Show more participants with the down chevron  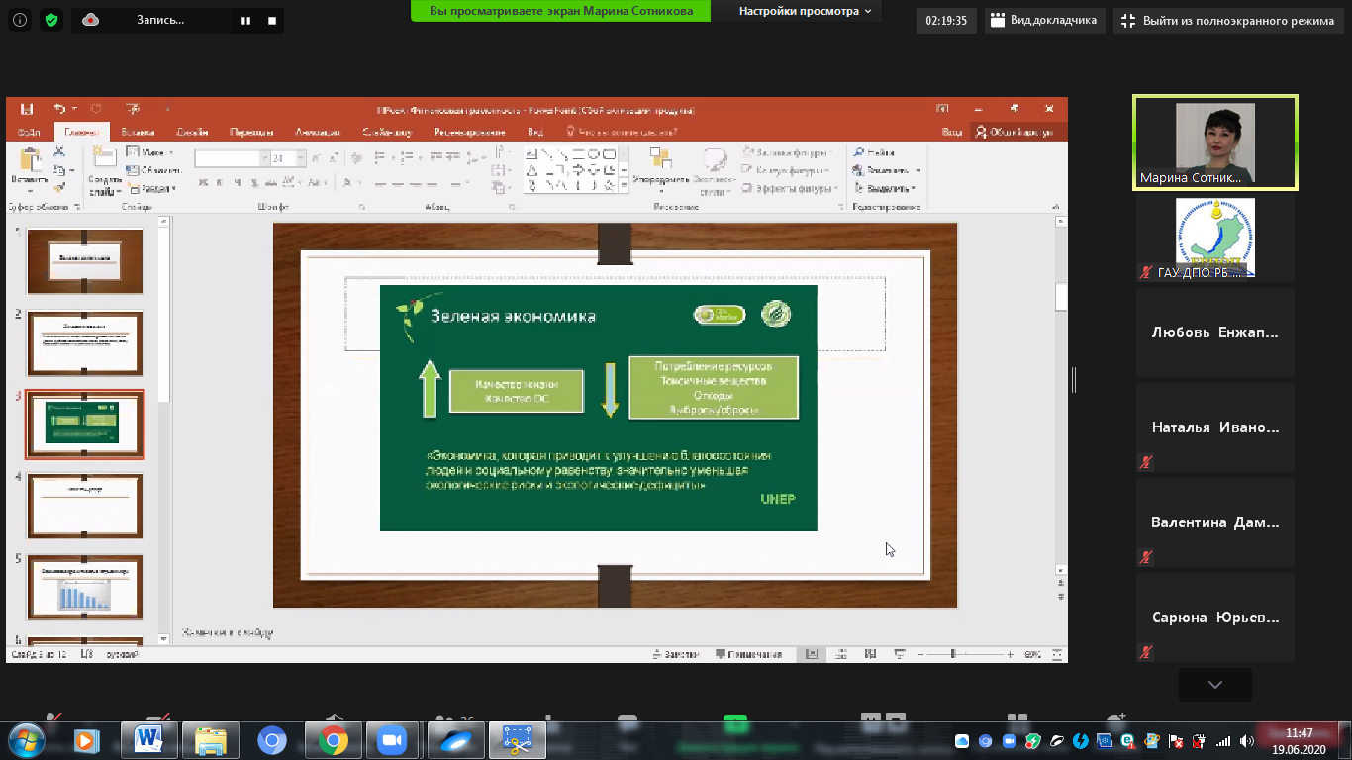[1214, 684]
